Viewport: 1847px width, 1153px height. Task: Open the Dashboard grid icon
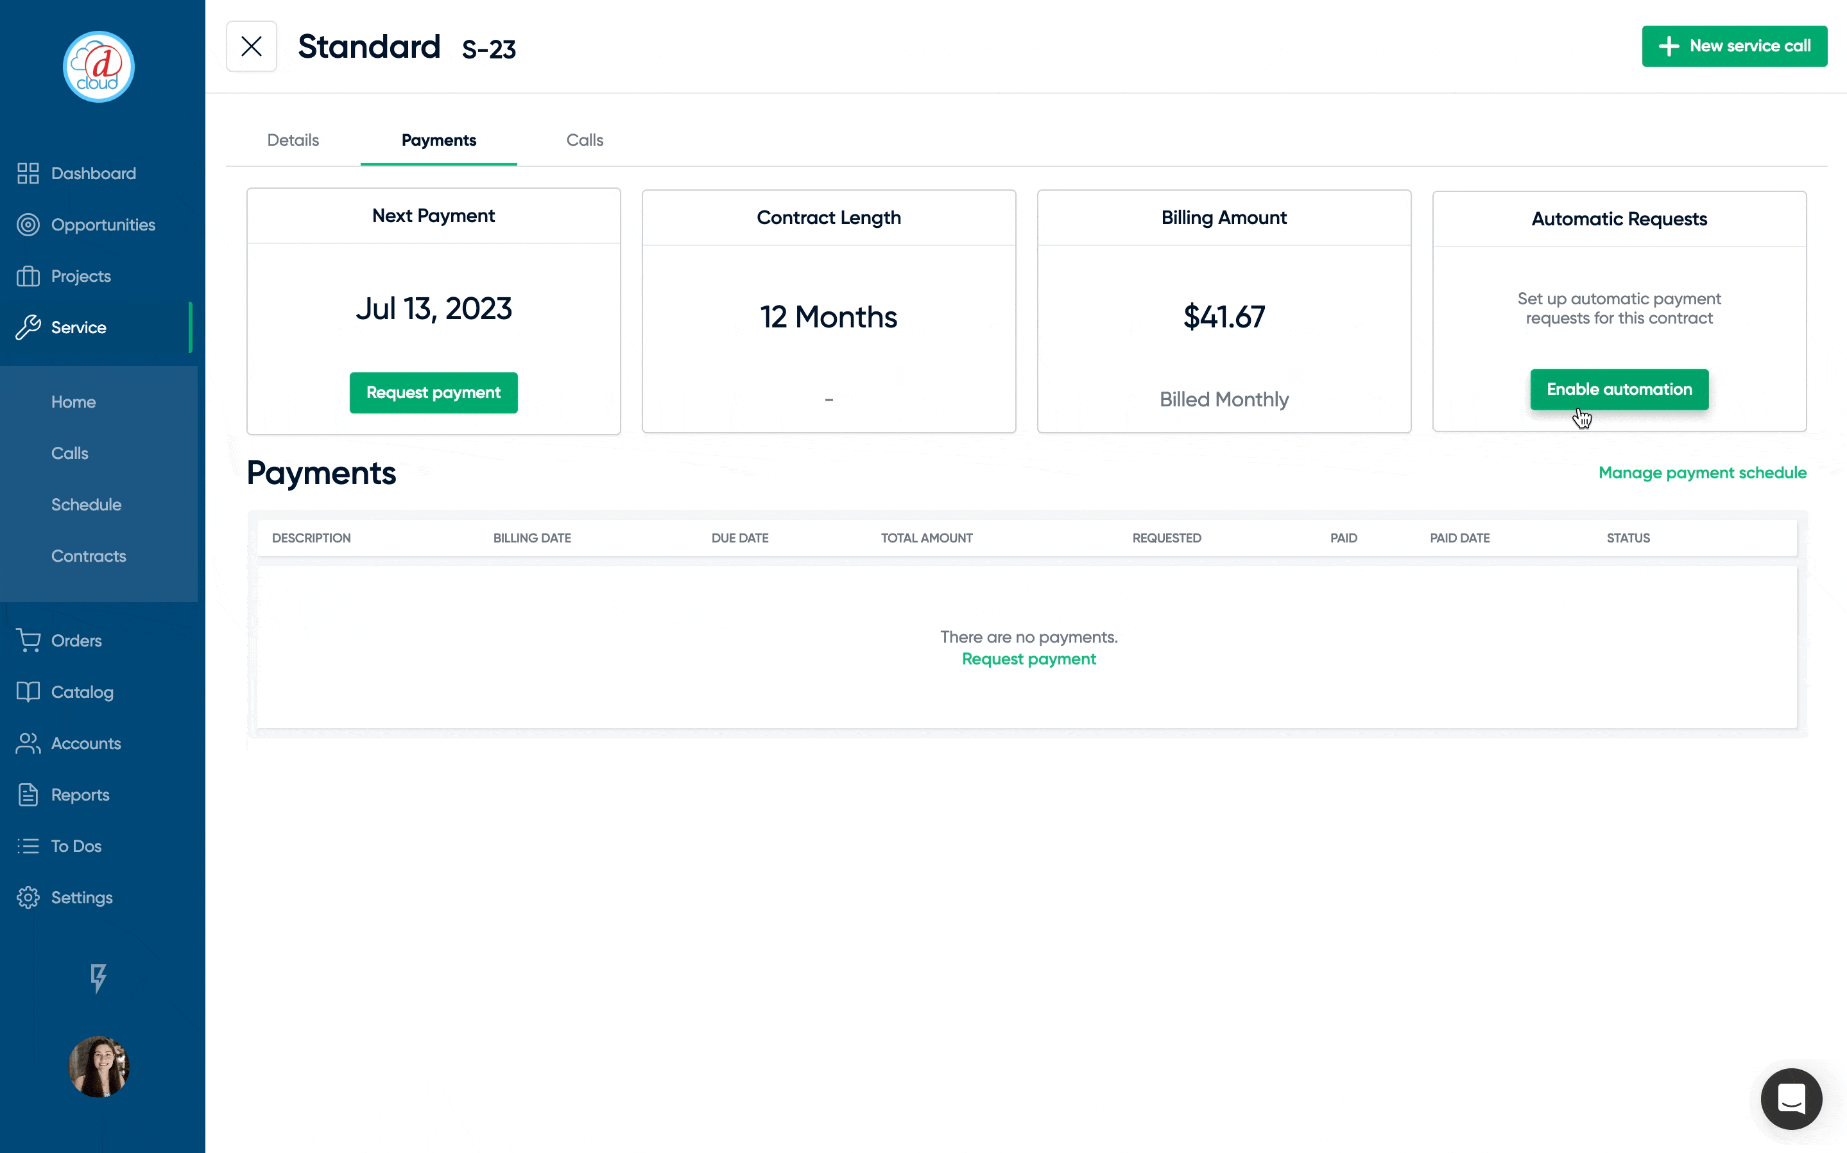(x=28, y=173)
